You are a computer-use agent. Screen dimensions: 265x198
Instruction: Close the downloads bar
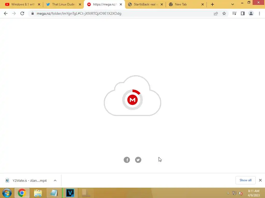coord(260,180)
